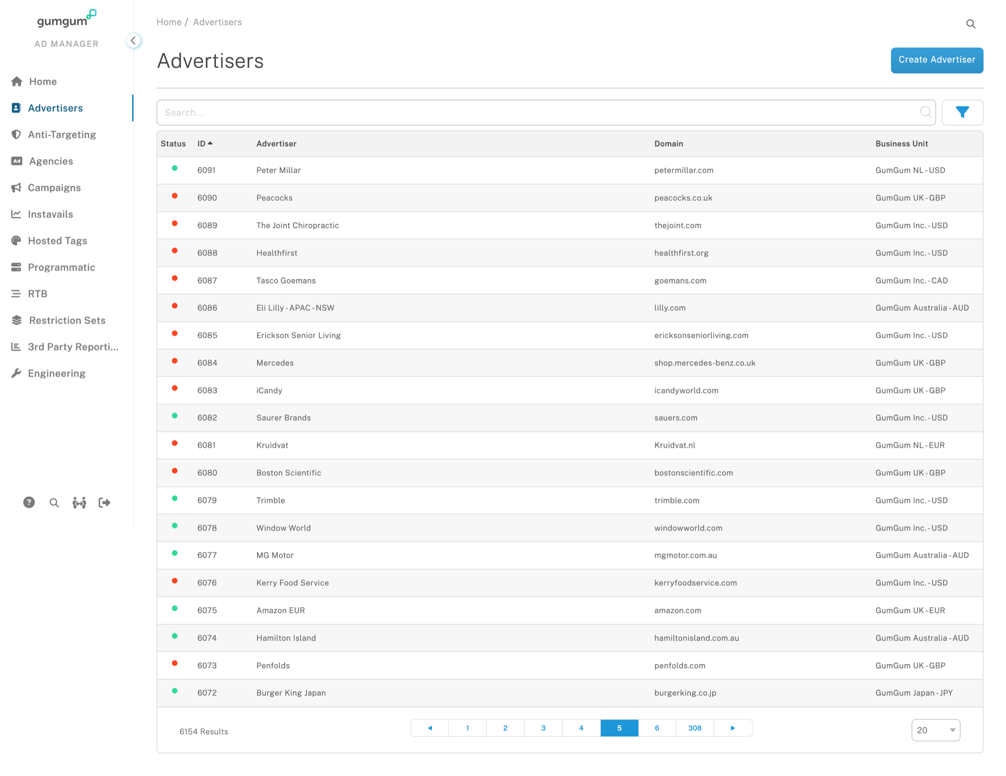Click the Trimble advertiser name

pos(270,500)
